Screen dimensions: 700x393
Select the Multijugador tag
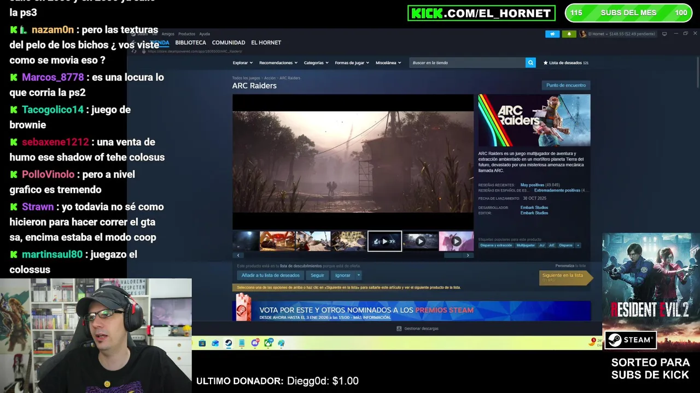pos(526,246)
